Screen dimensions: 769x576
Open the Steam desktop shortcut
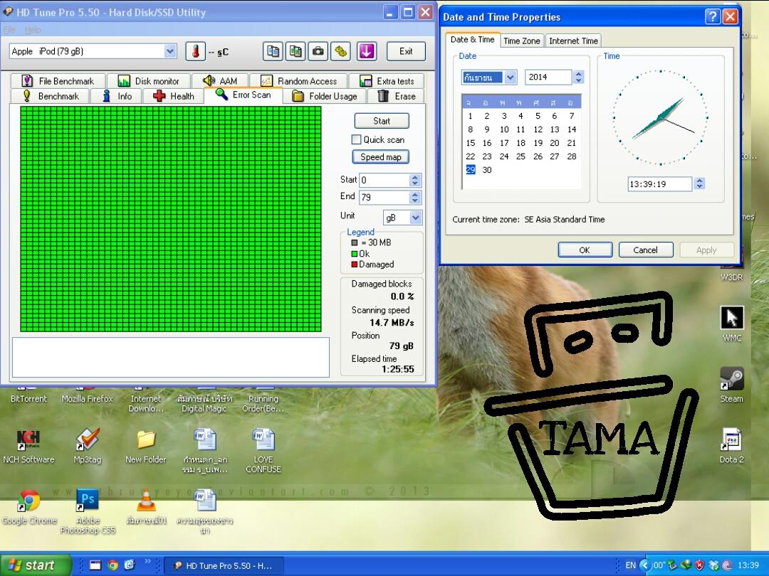pyautogui.click(x=731, y=384)
